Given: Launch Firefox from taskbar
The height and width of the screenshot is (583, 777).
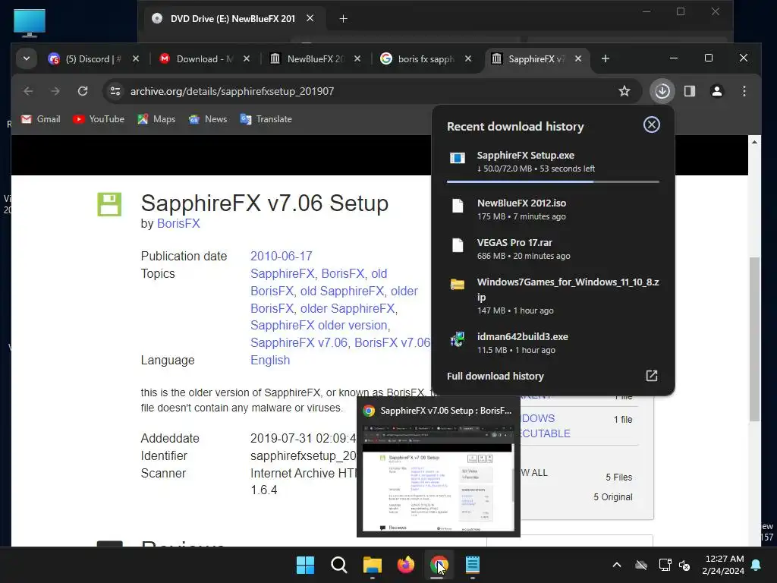Looking at the screenshot, I should tap(405, 565).
